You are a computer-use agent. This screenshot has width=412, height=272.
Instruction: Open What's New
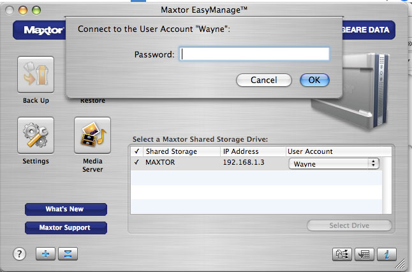(x=66, y=209)
